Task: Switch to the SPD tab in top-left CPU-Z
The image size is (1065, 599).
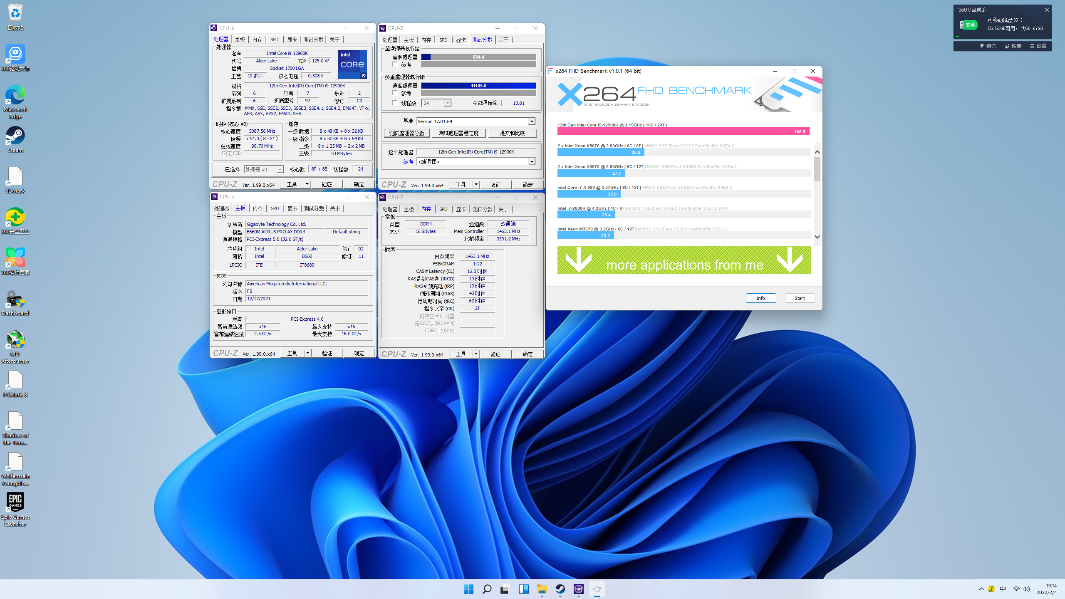Action: (x=274, y=40)
